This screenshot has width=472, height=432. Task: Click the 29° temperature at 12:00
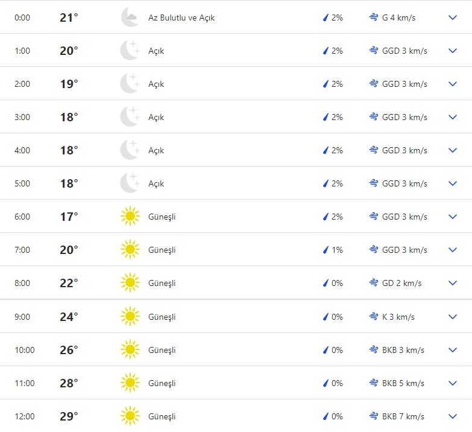(69, 416)
